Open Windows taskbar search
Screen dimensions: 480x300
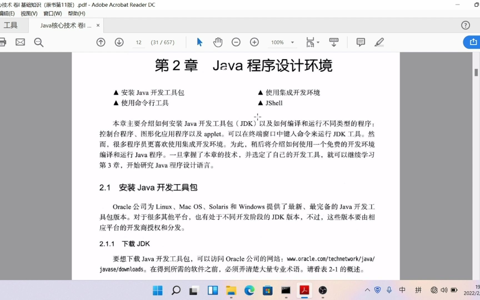coord(176,290)
